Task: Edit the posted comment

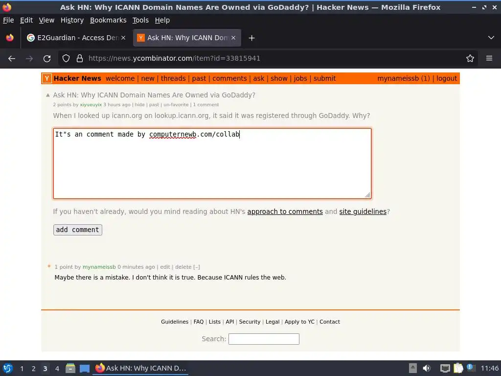Action: pos(165,267)
